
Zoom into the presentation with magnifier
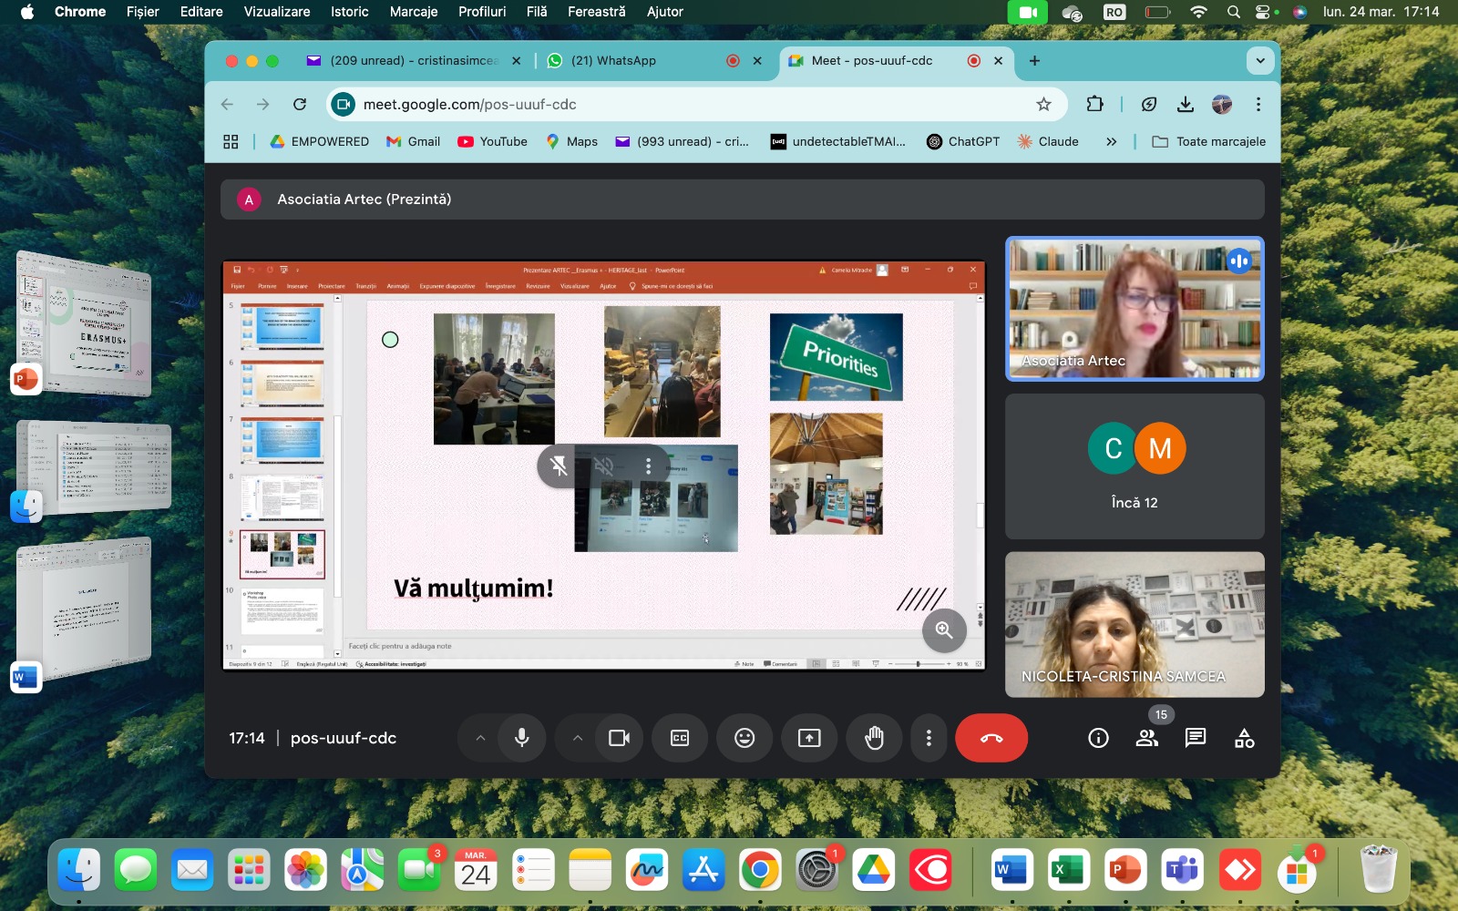click(944, 630)
